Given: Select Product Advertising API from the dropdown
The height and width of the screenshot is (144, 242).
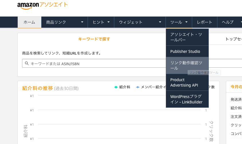Looking at the screenshot, I should [x=187, y=82].
